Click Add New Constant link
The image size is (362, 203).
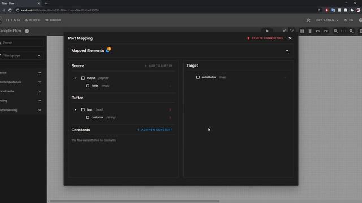tap(154, 130)
